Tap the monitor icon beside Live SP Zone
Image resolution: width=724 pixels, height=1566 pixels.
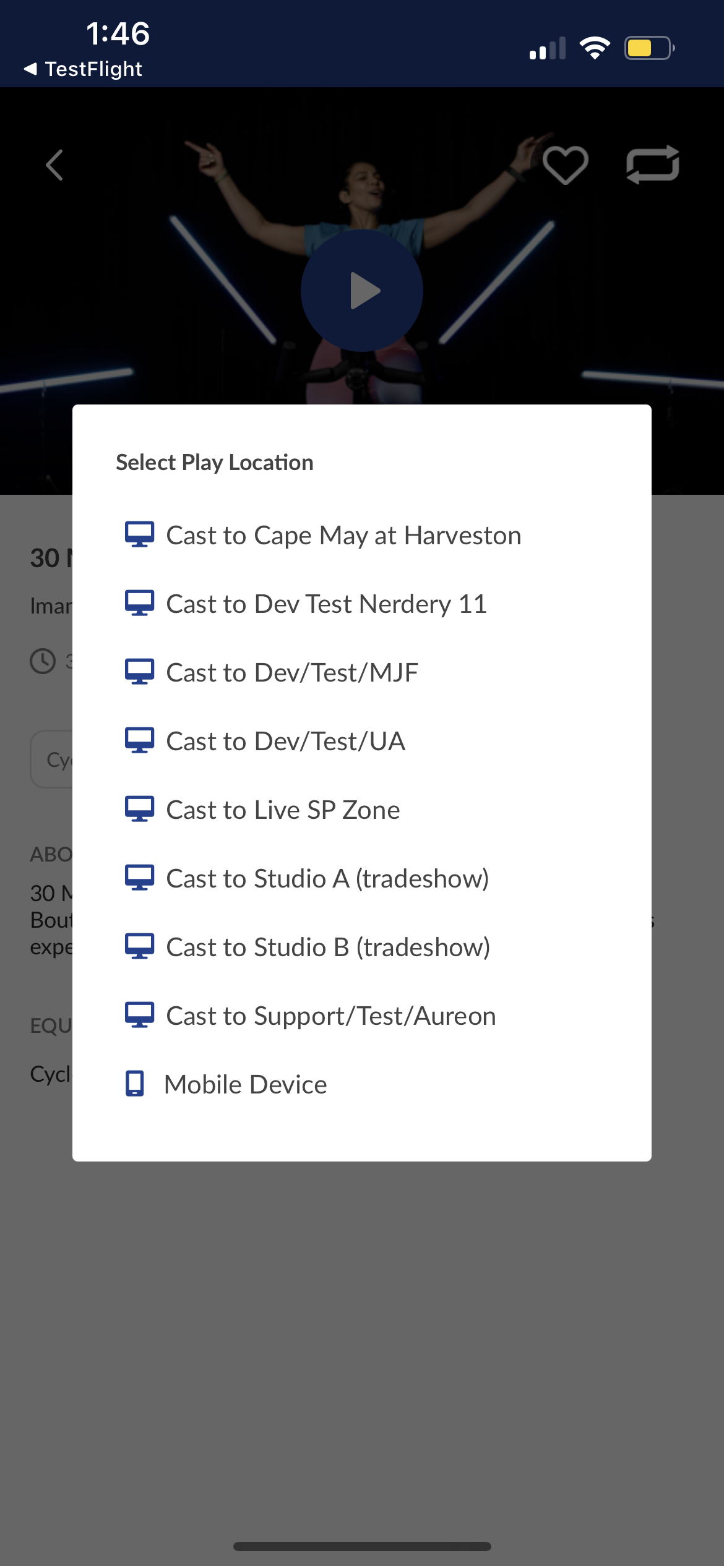(140, 809)
